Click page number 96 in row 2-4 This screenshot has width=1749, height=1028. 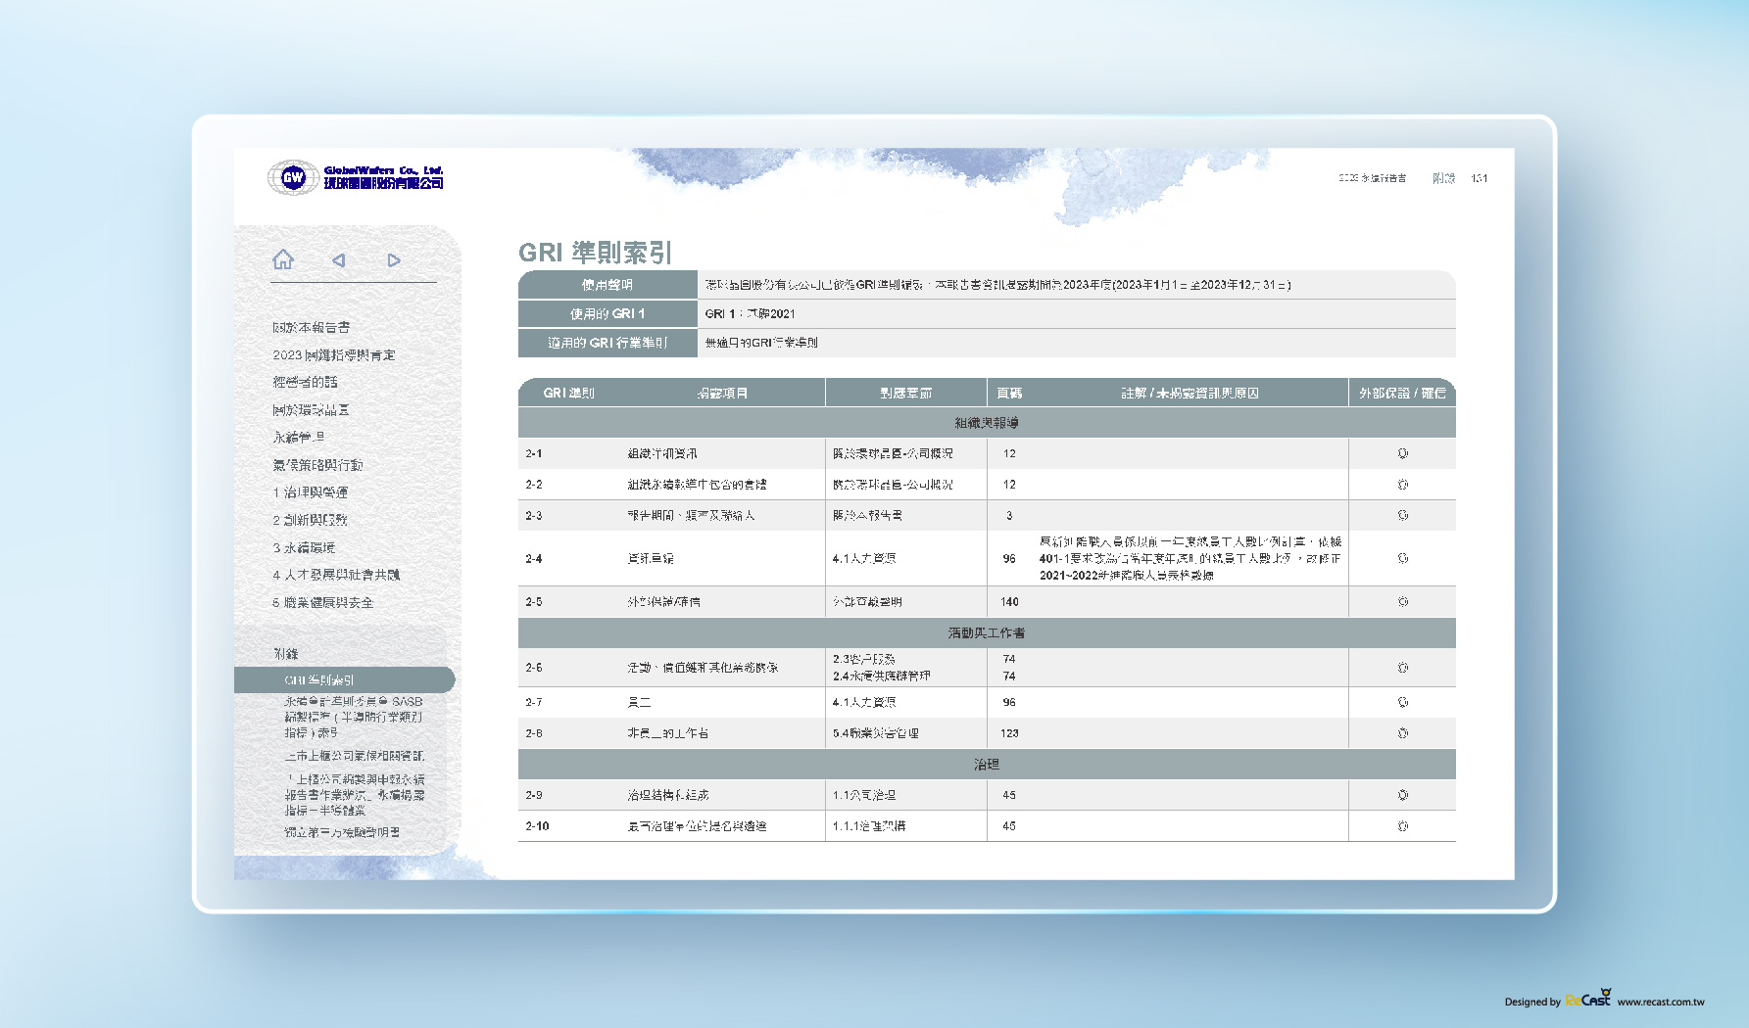click(1009, 558)
